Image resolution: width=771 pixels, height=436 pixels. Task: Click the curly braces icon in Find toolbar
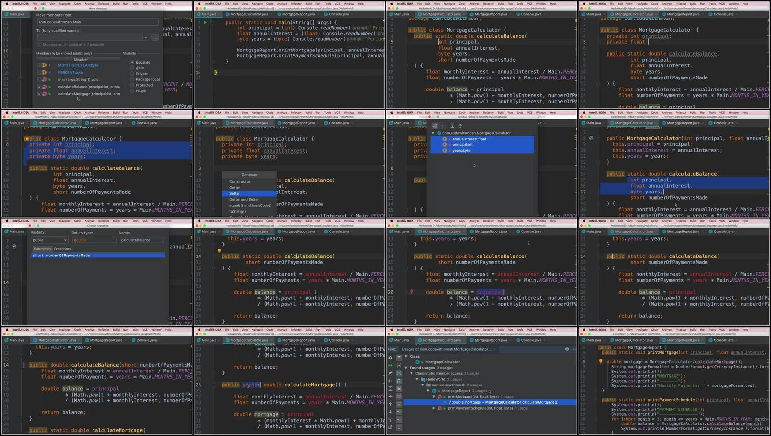pyautogui.click(x=399, y=366)
